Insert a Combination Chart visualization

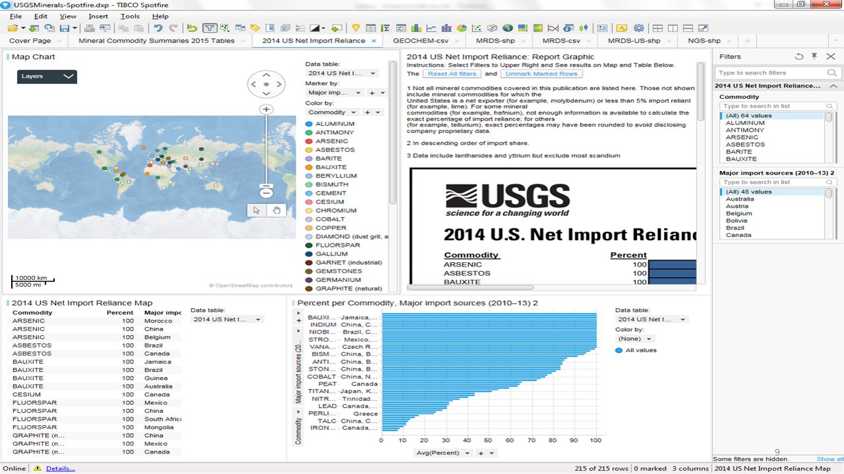446,28
